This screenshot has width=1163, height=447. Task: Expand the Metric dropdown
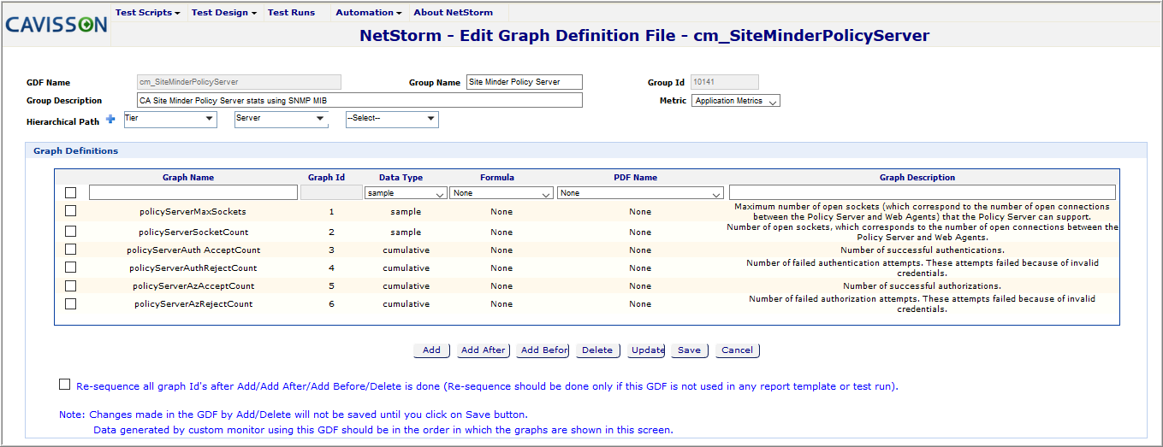click(735, 101)
